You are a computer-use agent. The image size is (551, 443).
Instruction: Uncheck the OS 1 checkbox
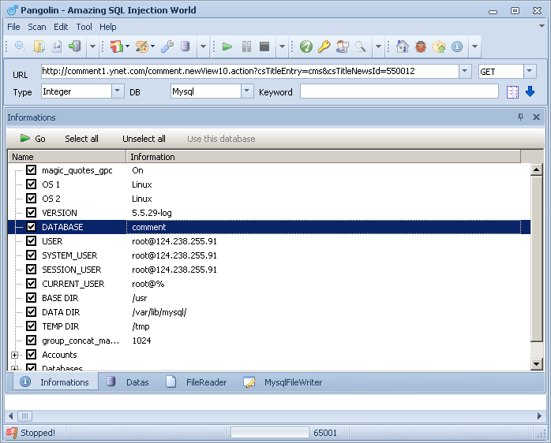tap(32, 184)
